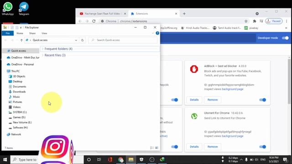Open Chrome media control icon
Screen dimensions: 292x164
pyautogui.click(x=261, y=21)
